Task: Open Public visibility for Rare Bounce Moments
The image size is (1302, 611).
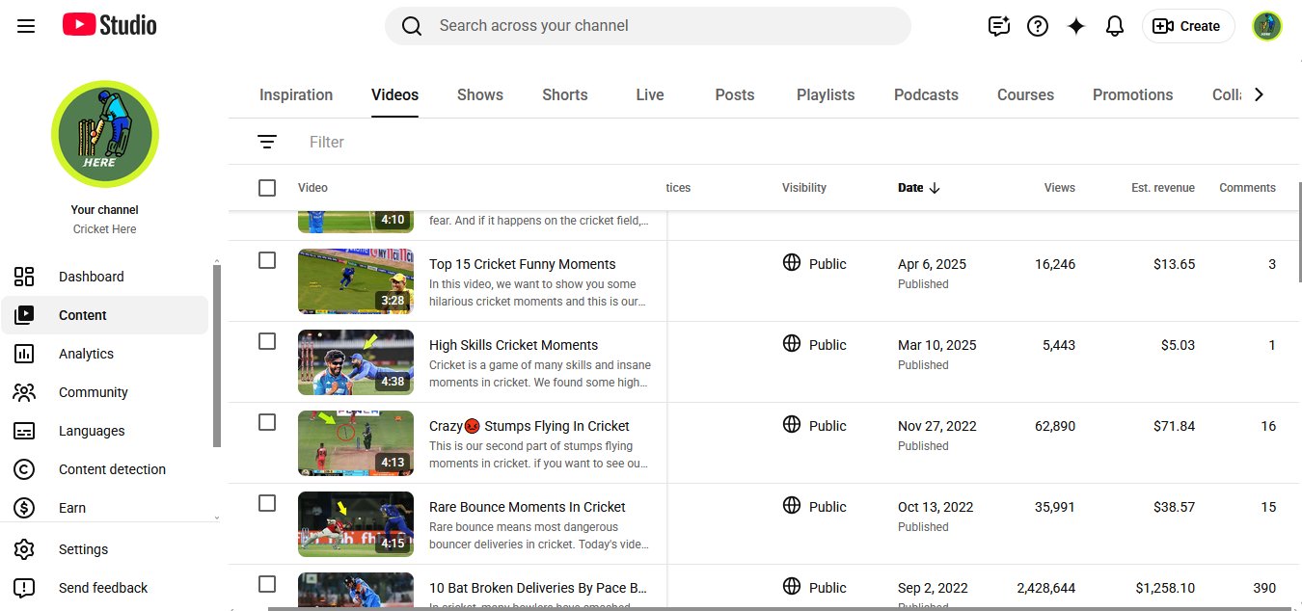Action: (827, 507)
